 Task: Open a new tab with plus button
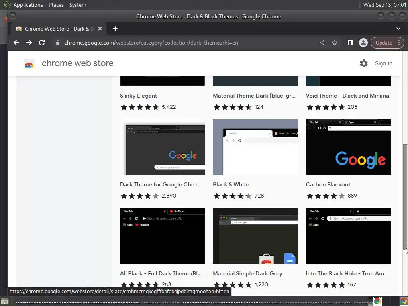(x=115, y=29)
